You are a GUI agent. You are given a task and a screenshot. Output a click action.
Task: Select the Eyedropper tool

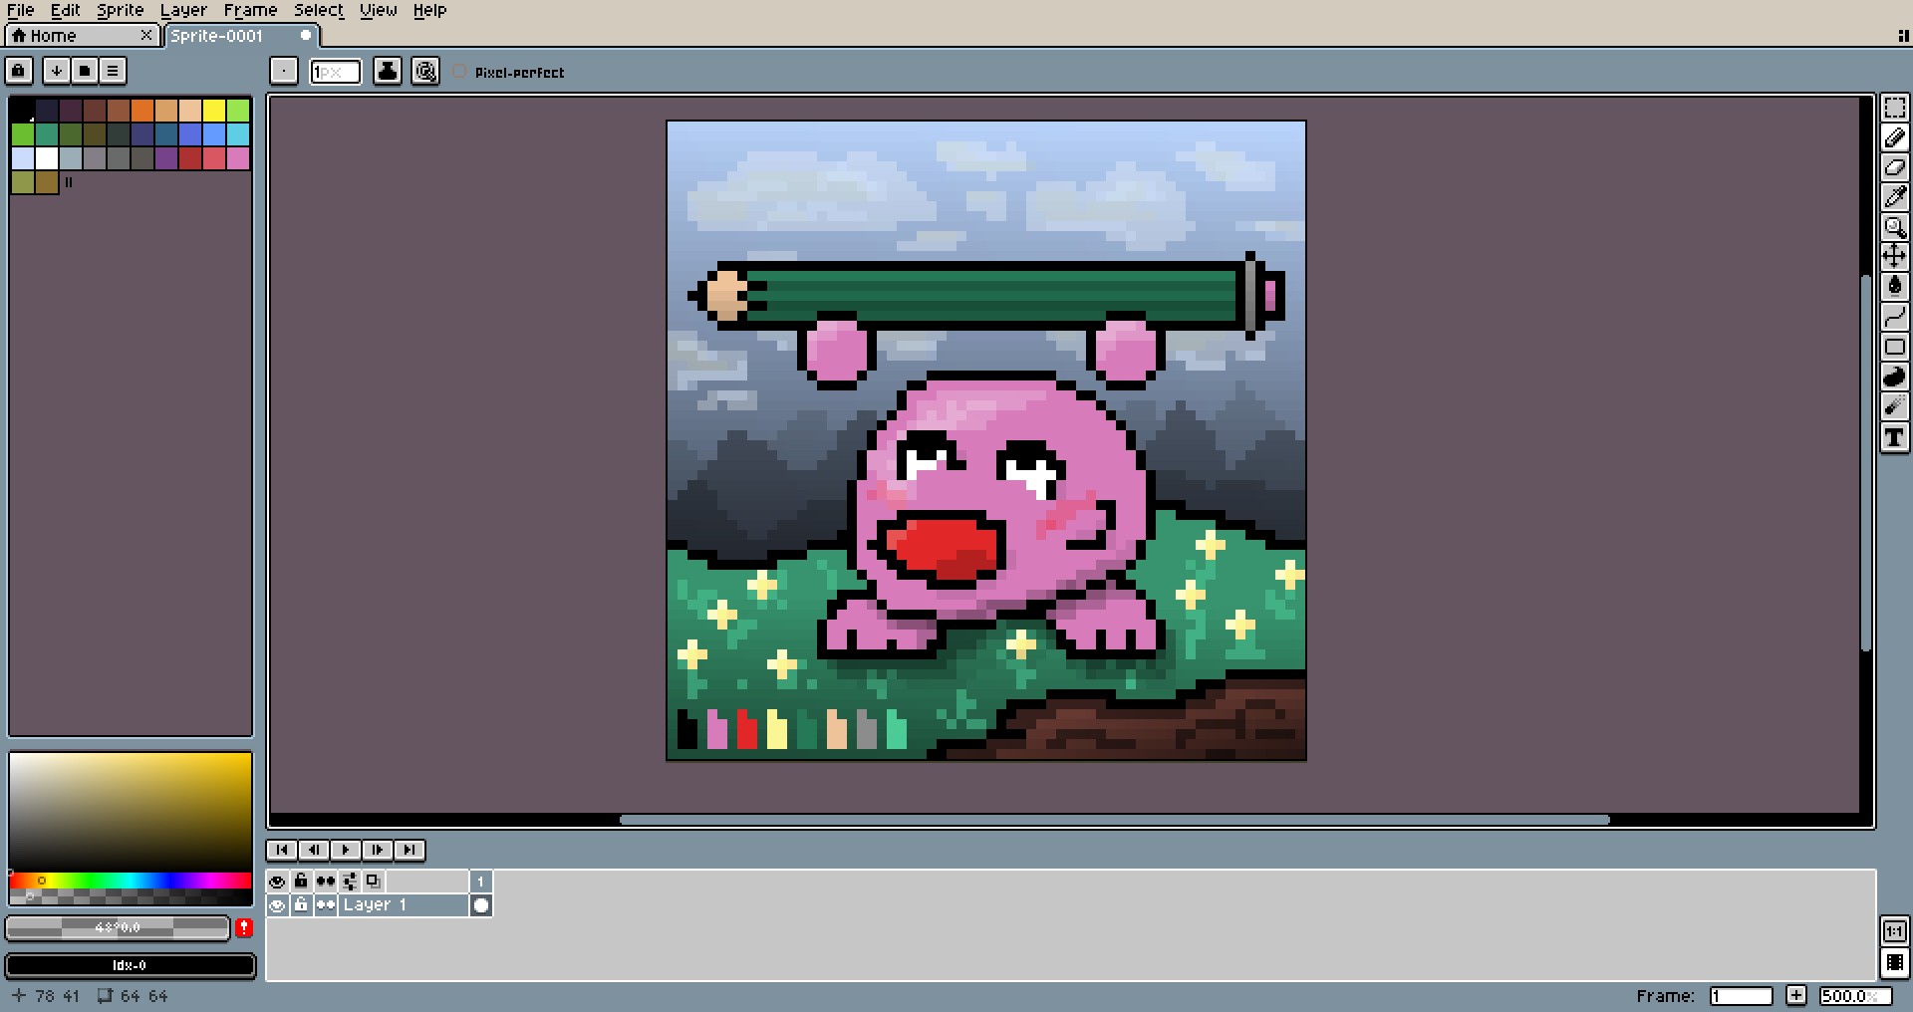click(x=1894, y=197)
